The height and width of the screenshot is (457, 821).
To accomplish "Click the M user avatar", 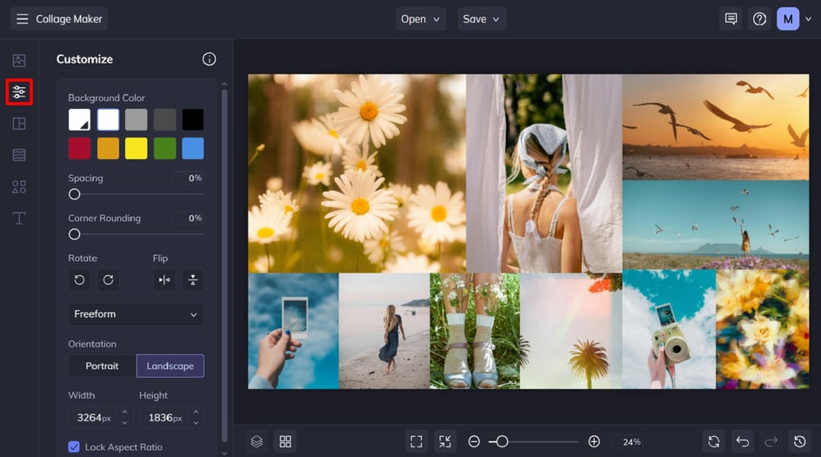I will point(788,19).
